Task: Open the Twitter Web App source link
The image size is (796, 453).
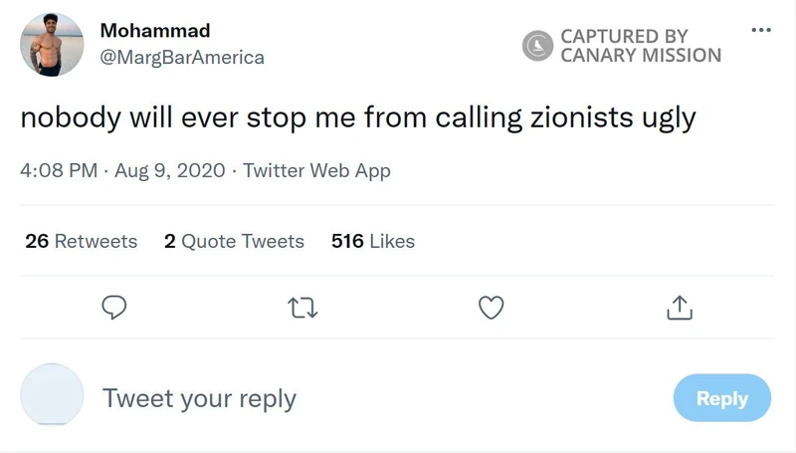Action: coord(316,170)
